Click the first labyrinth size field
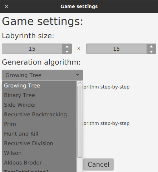 pyautogui.click(x=32, y=49)
